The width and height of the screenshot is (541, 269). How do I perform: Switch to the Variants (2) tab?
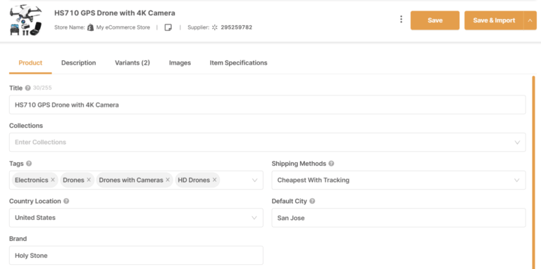point(132,63)
